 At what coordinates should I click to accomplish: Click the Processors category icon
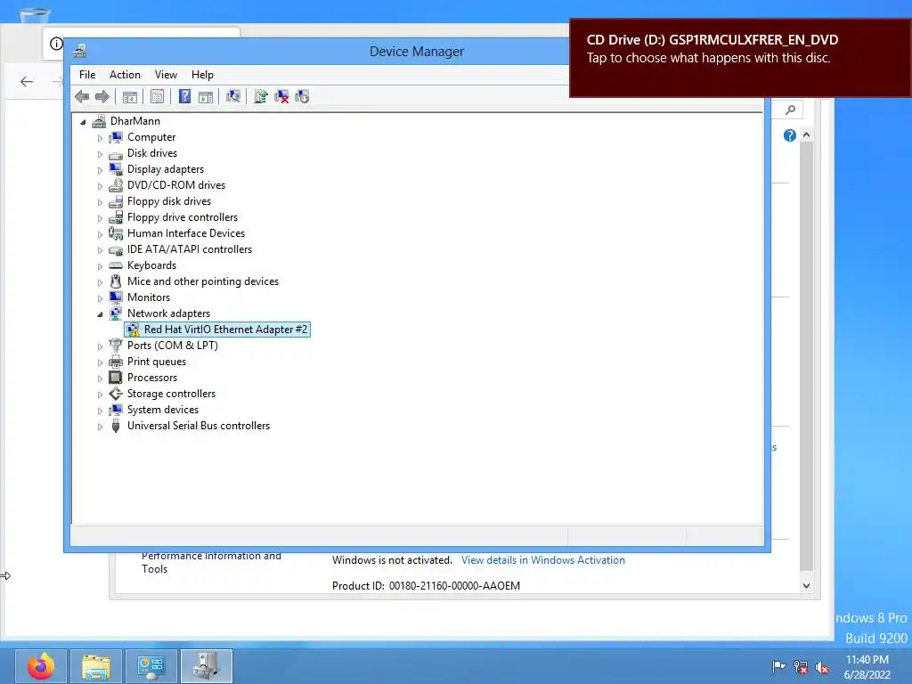tap(116, 378)
